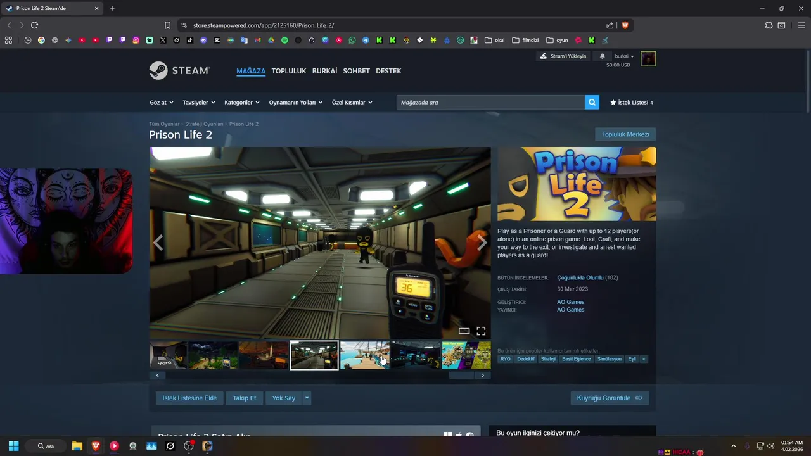Open the Google bookmark

(x=41, y=40)
